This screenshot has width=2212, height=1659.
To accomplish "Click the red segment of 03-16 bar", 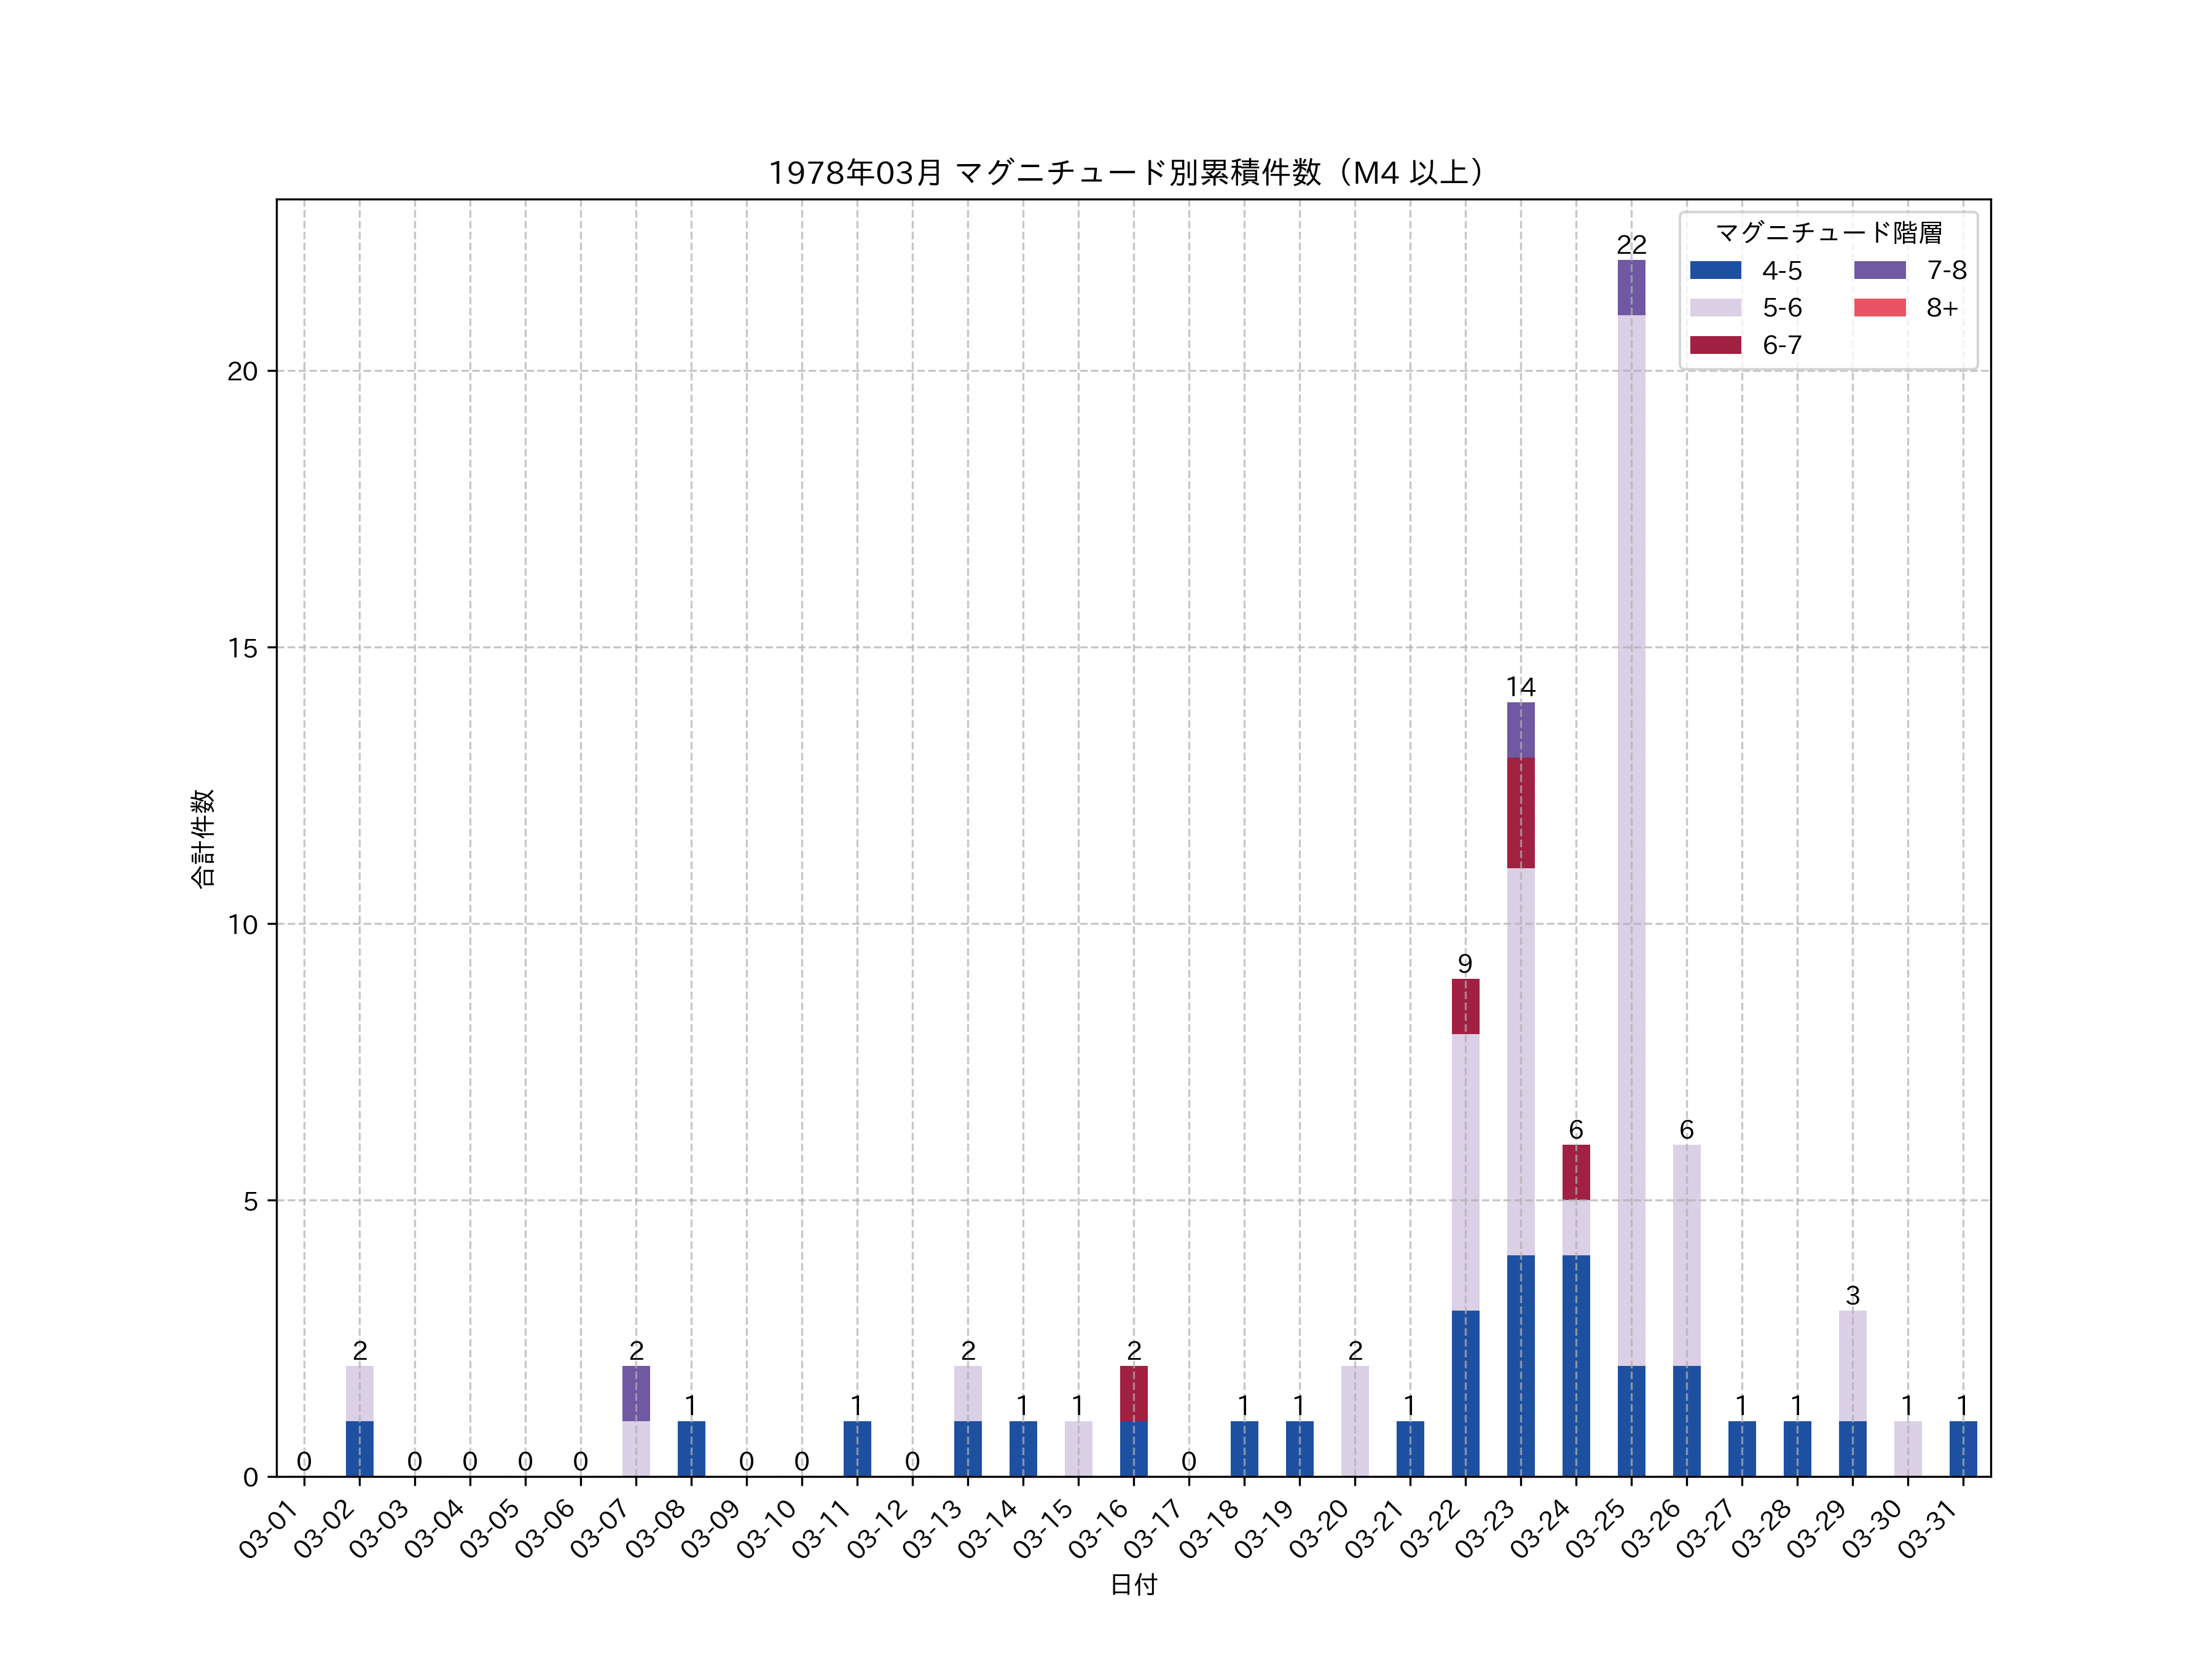I will [1133, 1393].
